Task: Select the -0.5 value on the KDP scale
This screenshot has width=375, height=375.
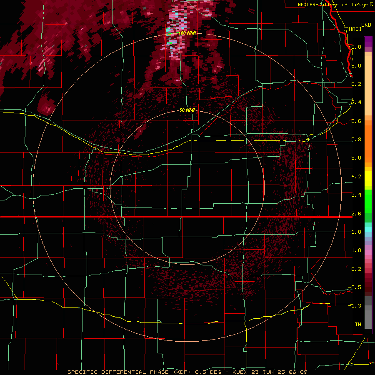Action: 355,287
